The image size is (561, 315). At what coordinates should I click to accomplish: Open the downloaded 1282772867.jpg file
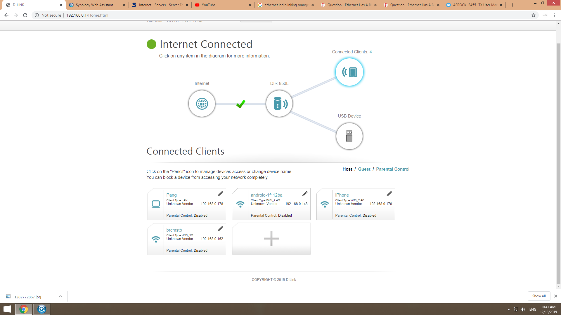(28, 297)
